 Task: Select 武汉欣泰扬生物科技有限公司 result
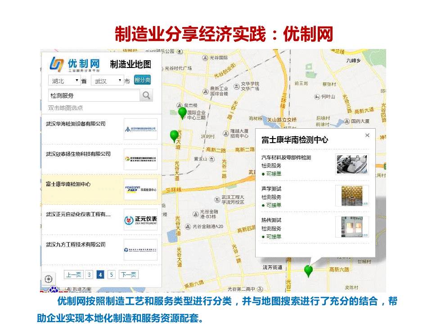pyautogui.click(x=78, y=154)
